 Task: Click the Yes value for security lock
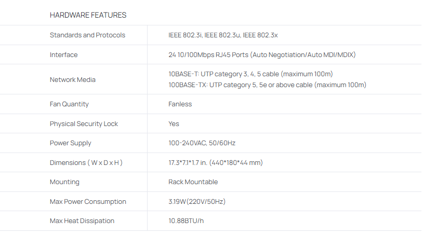click(174, 123)
